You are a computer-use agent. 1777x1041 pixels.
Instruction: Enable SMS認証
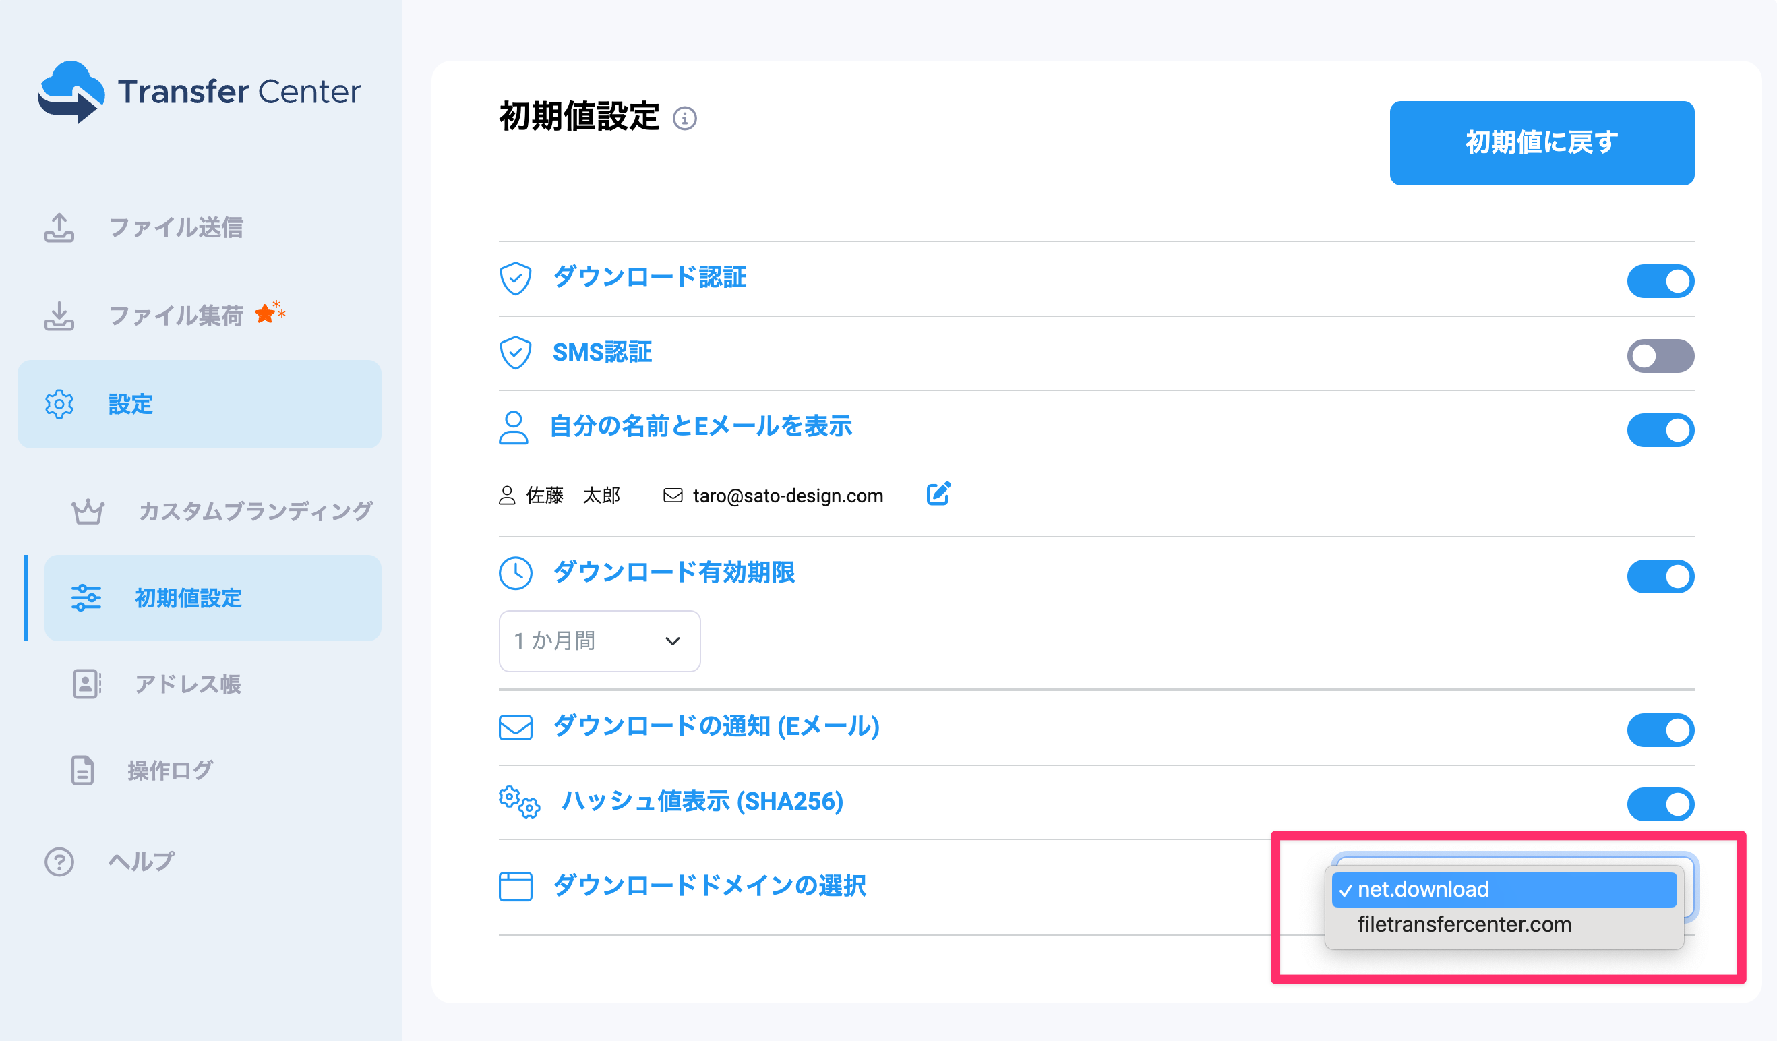pos(1660,356)
